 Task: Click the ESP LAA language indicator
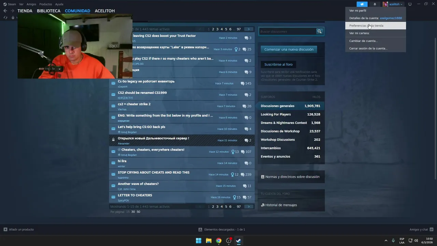[402, 241]
